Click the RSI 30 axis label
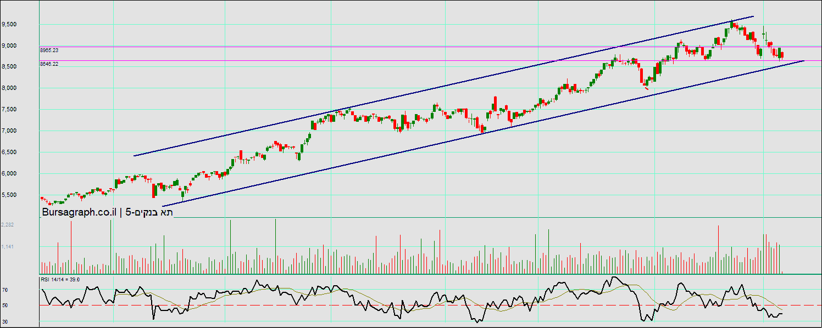This screenshot has height=328, width=822. pos(4,321)
